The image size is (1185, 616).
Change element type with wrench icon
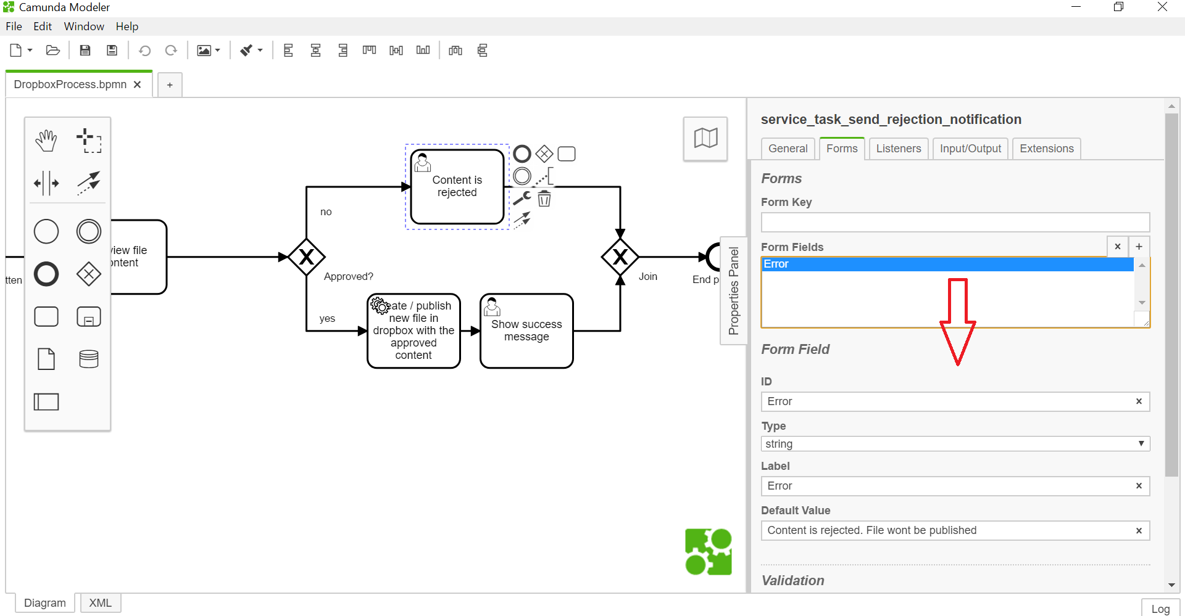pos(522,198)
